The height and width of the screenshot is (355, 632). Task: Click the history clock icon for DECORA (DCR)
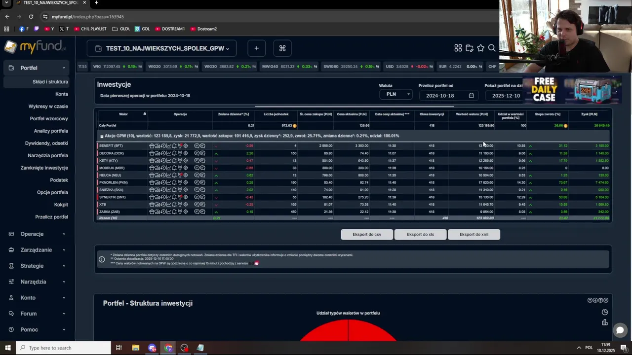tap(163, 153)
